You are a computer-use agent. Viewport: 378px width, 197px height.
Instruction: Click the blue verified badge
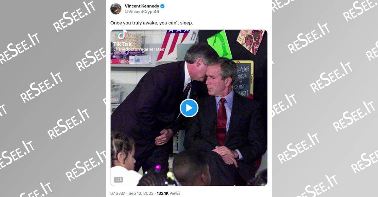click(163, 6)
